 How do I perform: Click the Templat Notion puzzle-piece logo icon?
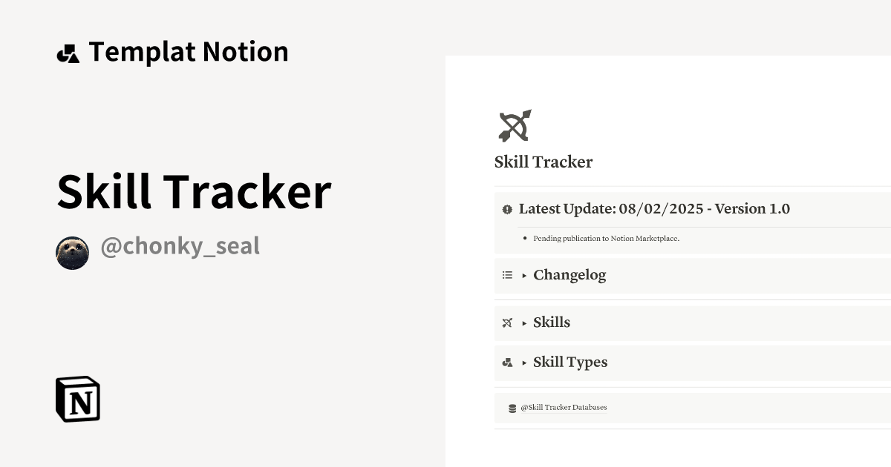click(x=70, y=52)
